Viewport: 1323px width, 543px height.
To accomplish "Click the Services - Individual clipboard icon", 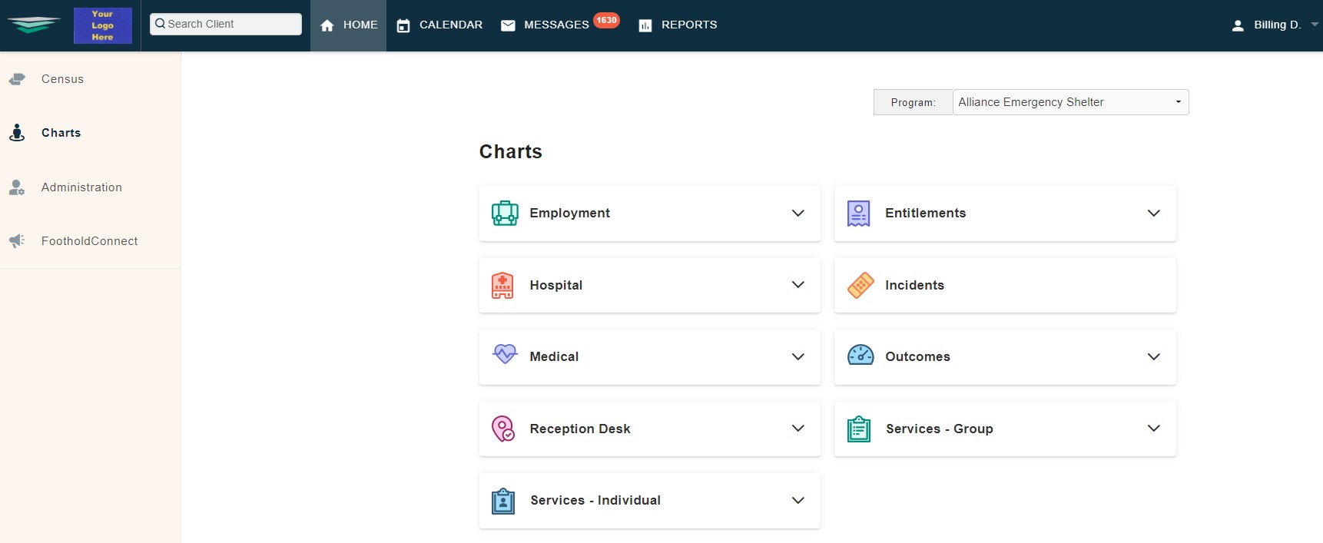I will click(x=503, y=501).
